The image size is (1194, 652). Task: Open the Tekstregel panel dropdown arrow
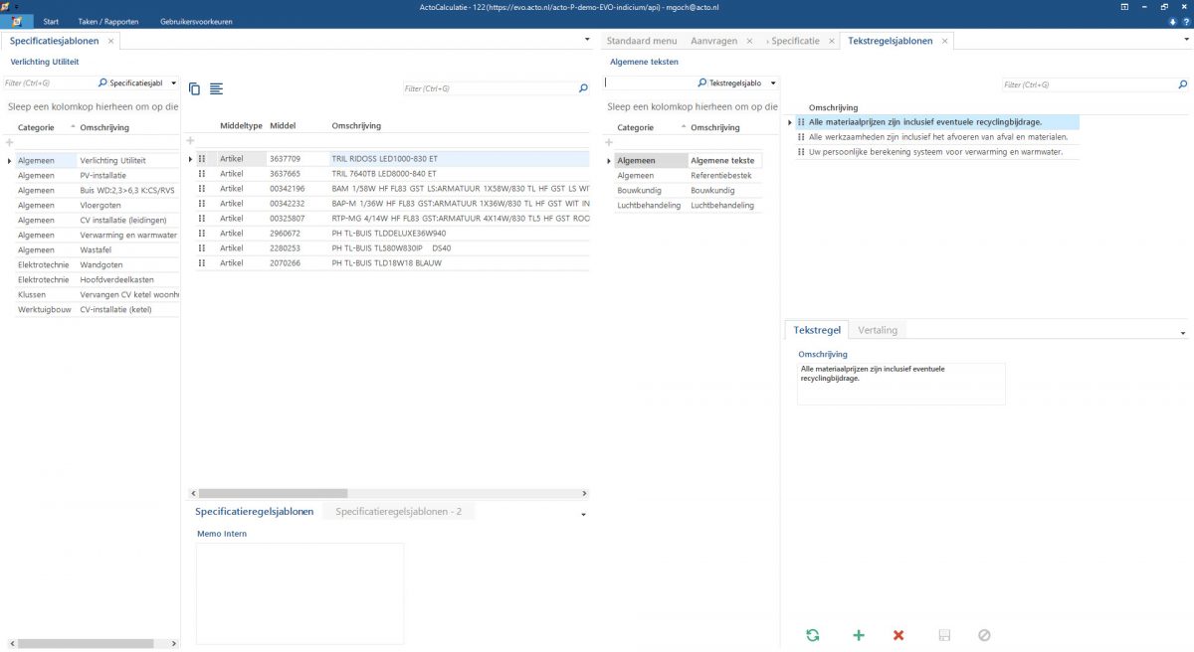(1183, 332)
